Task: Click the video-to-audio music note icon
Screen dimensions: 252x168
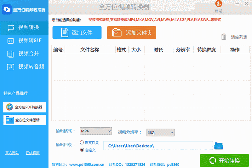Action: [10, 67]
